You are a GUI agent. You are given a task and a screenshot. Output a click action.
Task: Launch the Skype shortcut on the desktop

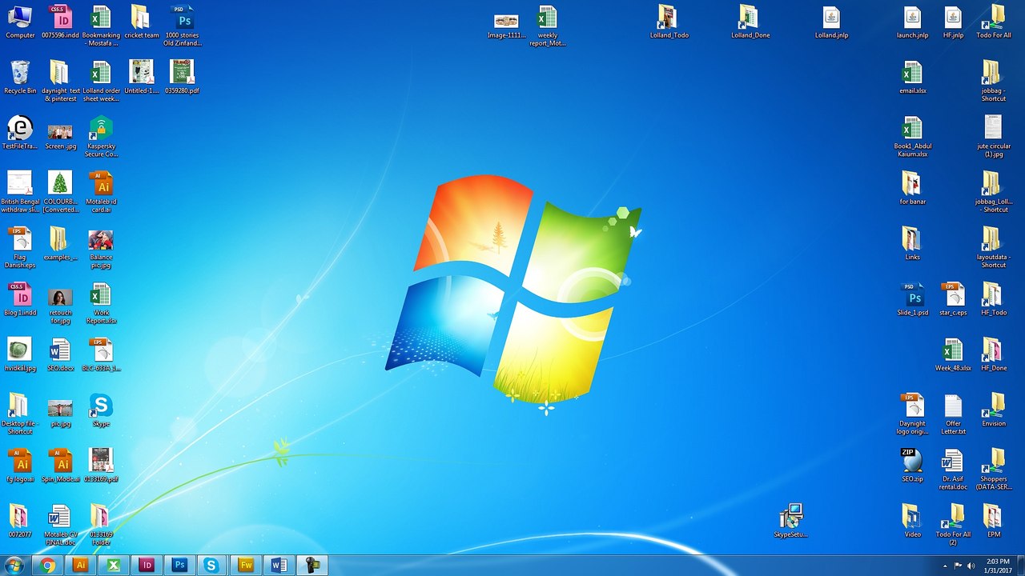click(101, 410)
